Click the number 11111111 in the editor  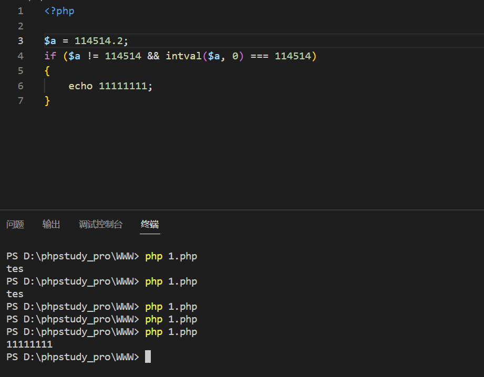tap(123, 86)
